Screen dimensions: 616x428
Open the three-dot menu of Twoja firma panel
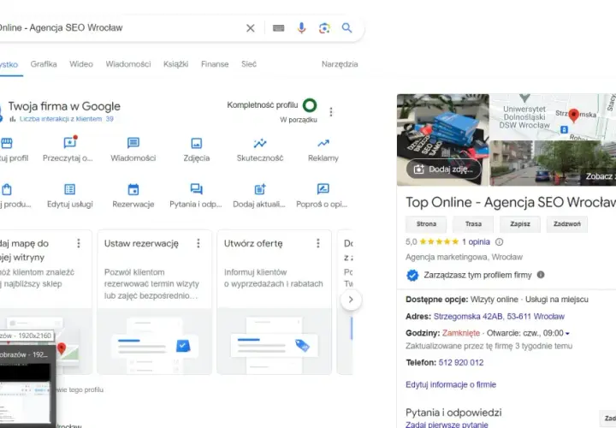331,112
